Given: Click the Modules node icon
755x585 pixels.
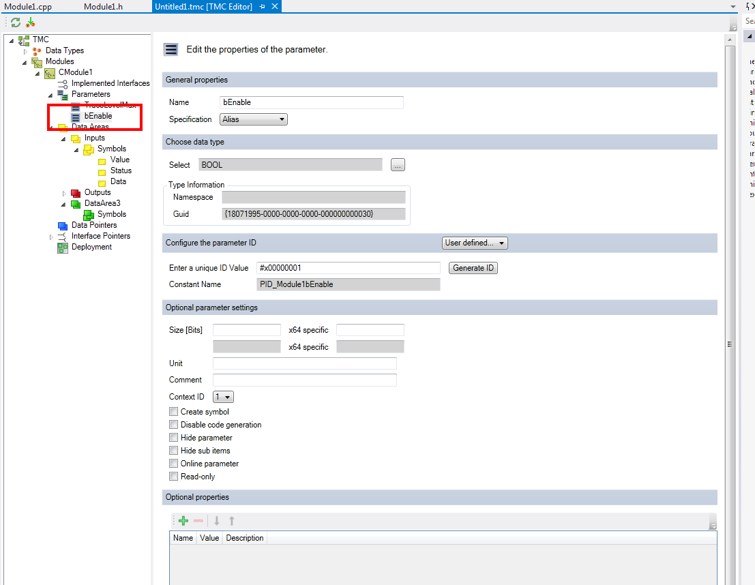Looking at the screenshot, I should (37, 61).
